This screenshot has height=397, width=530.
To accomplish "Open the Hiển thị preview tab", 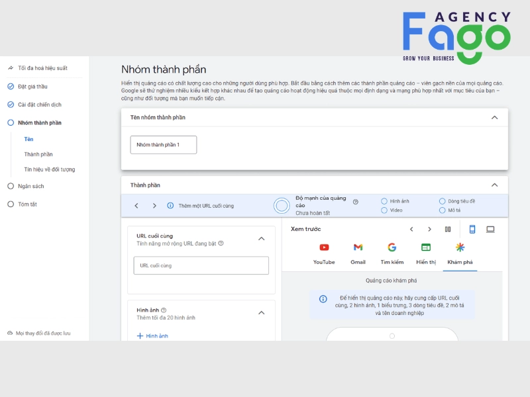I will (x=426, y=253).
